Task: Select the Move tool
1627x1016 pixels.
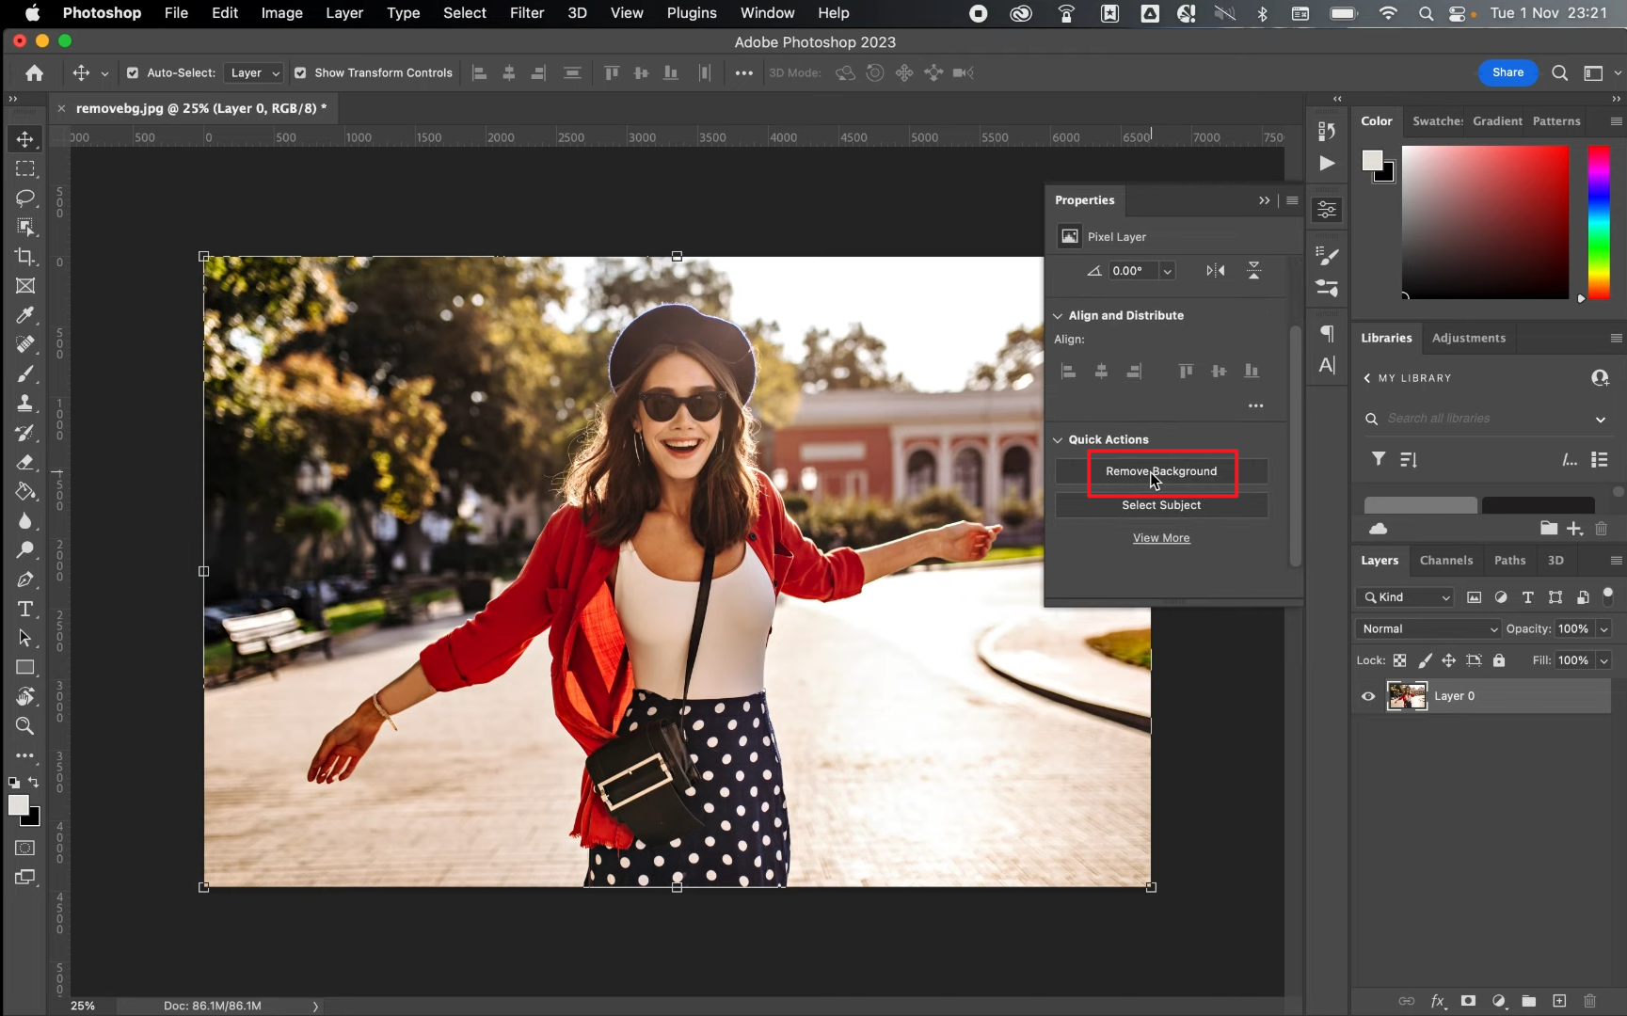Action: tap(24, 138)
